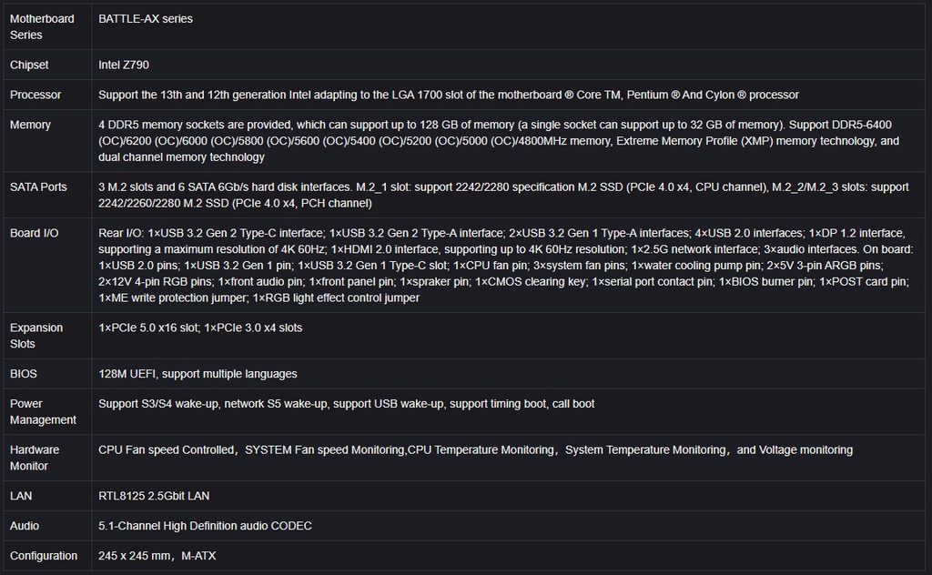
Task: Click the DDR5 memory sockets description
Action: [x=499, y=141]
